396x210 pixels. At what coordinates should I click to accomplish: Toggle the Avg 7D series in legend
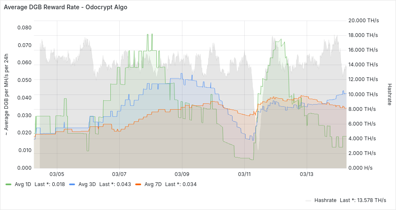point(153,184)
